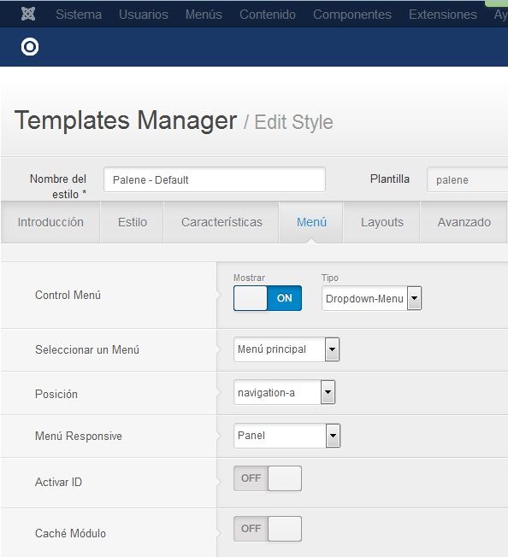508x557 pixels.
Task: Switch to the Layouts tab
Action: pos(381,222)
